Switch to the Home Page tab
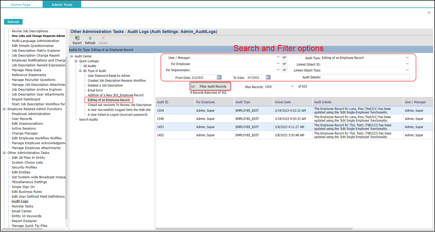 pos(21,5)
